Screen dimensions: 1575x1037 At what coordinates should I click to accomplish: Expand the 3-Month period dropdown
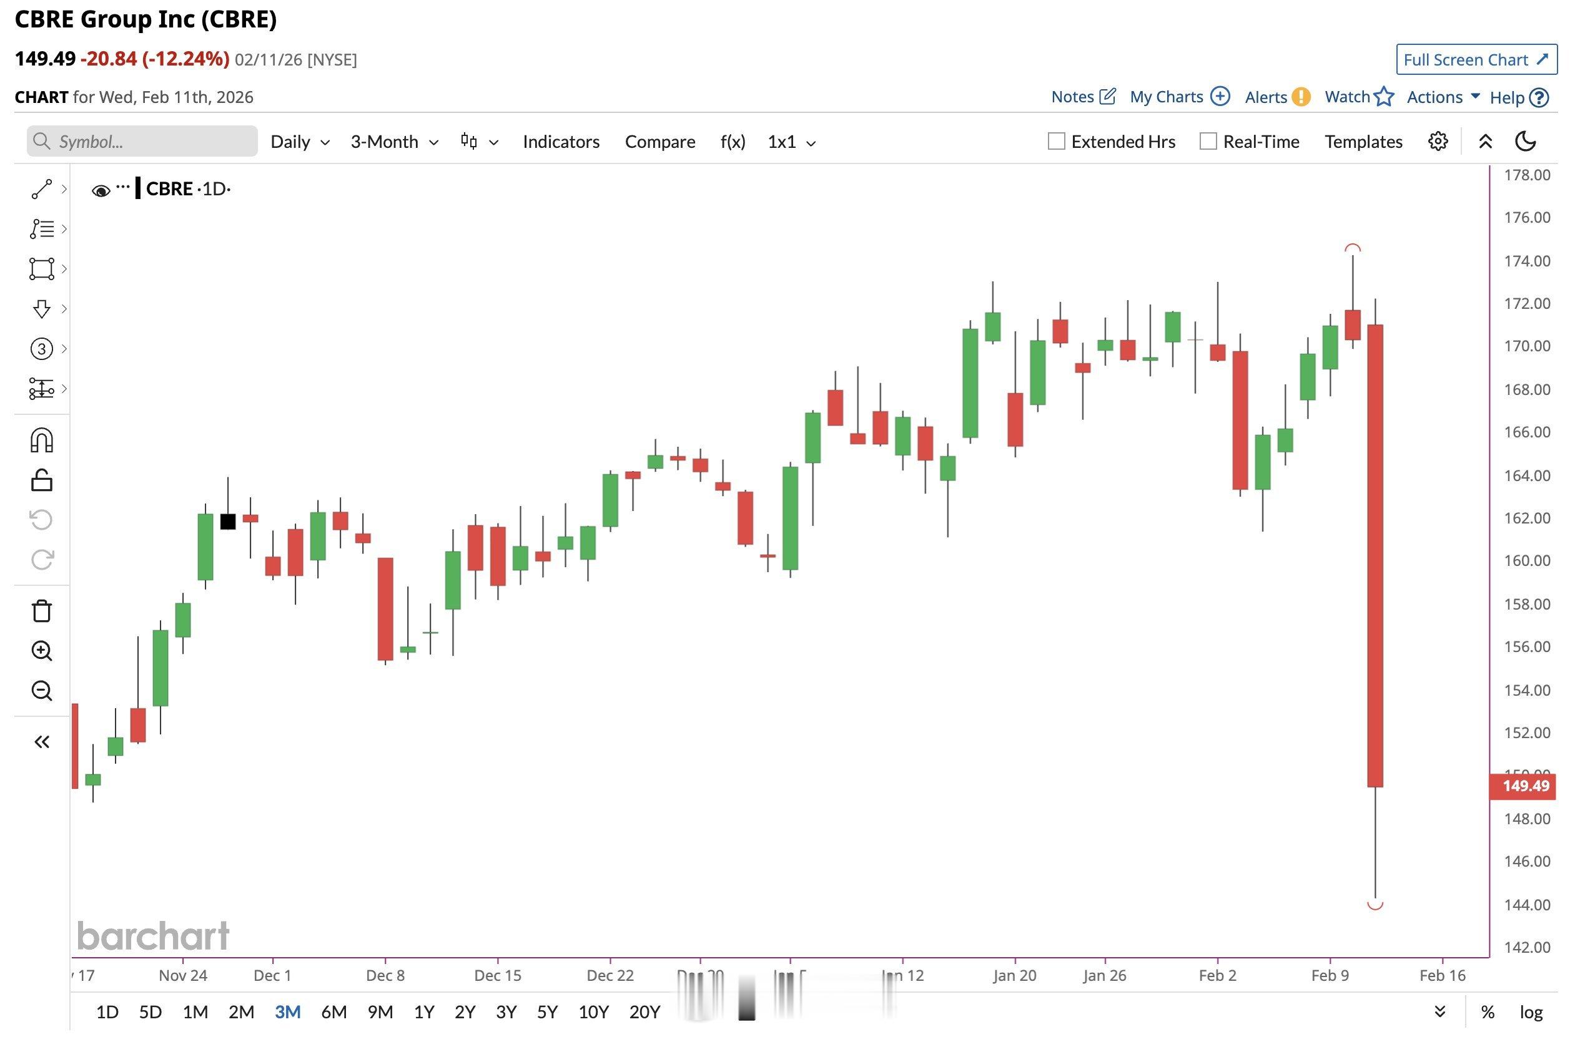click(x=395, y=142)
